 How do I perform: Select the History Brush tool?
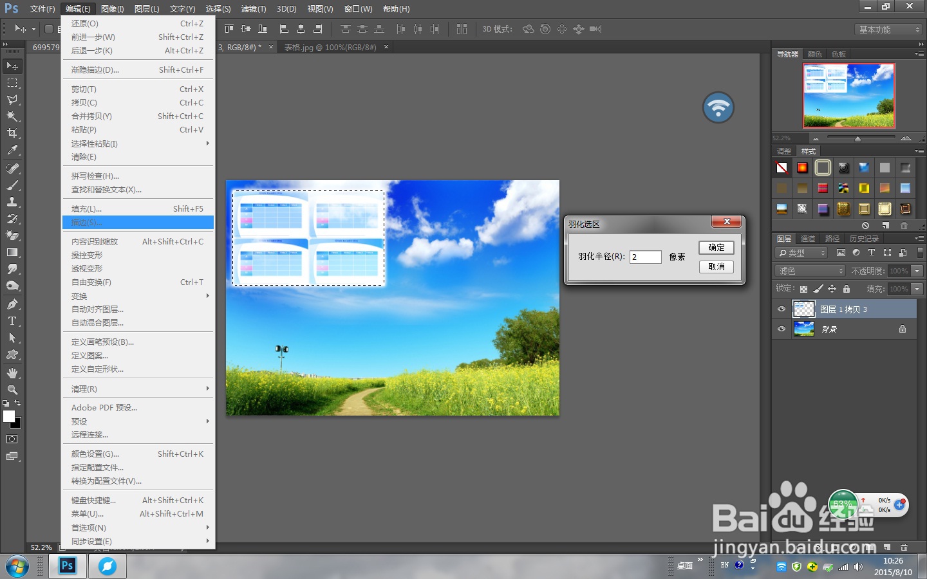pos(12,219)
